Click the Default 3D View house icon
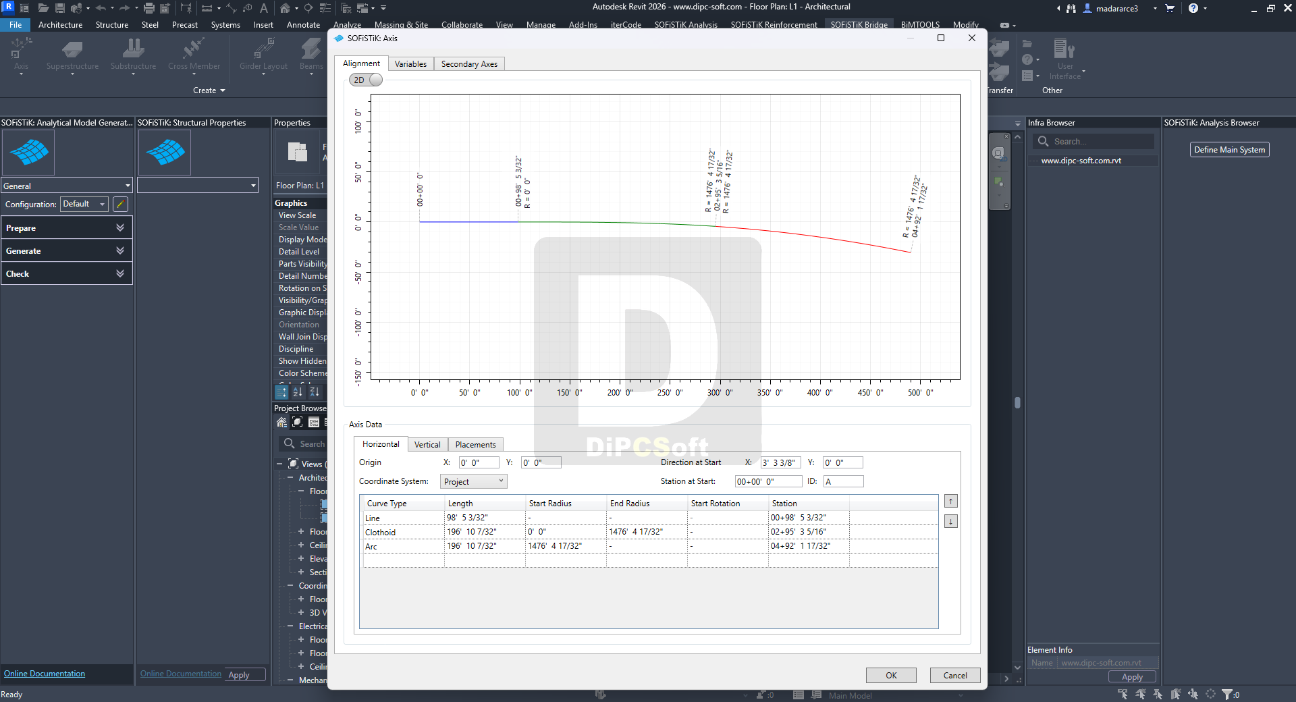 286,8
